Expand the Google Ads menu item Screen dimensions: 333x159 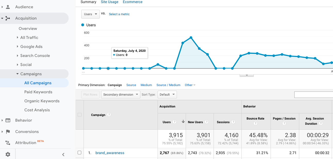31,47
